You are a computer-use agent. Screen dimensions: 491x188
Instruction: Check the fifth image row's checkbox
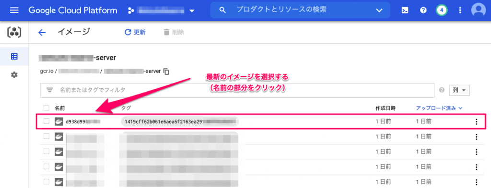click(x=47, y=181)
